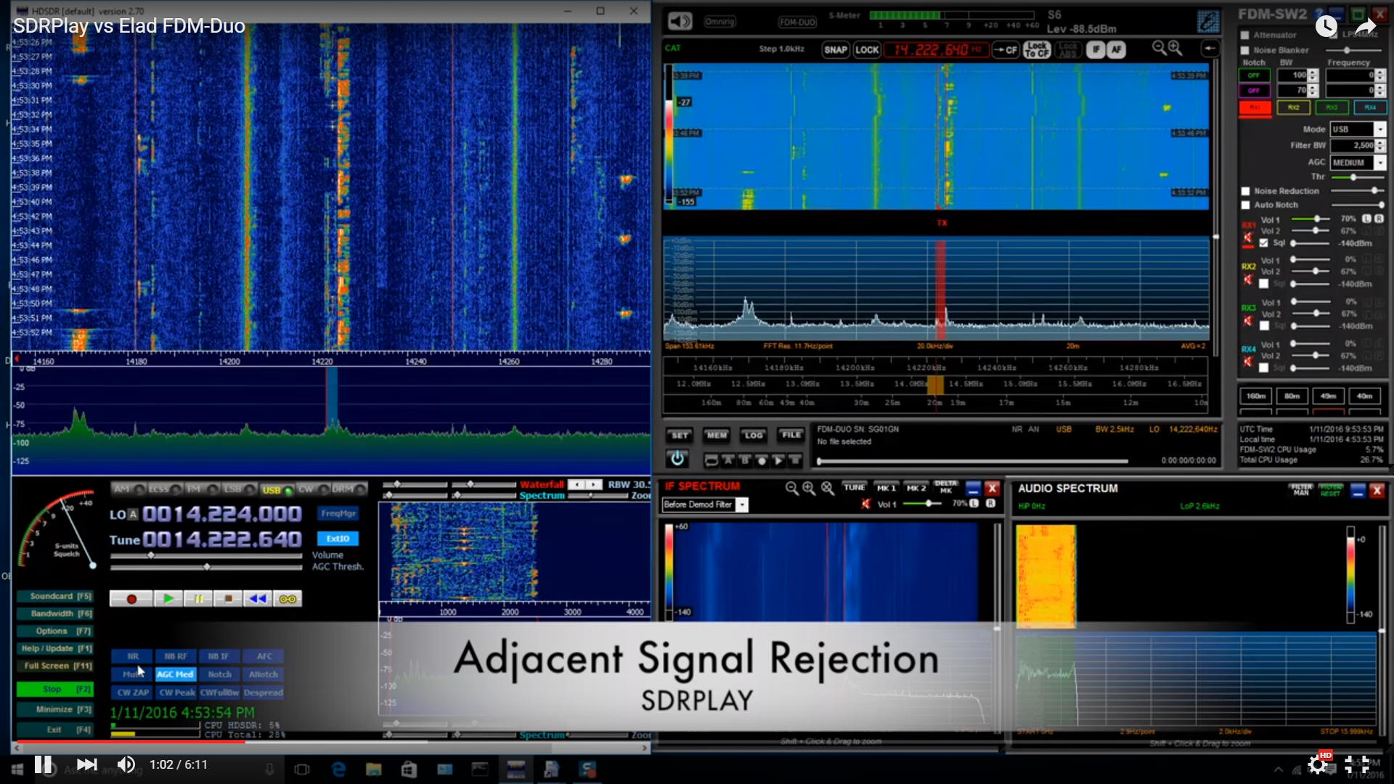Select AM mode in HDSDR
The height and width of the screenshot is (784, 1394).
pyautogui.click(x=129, y=489)
